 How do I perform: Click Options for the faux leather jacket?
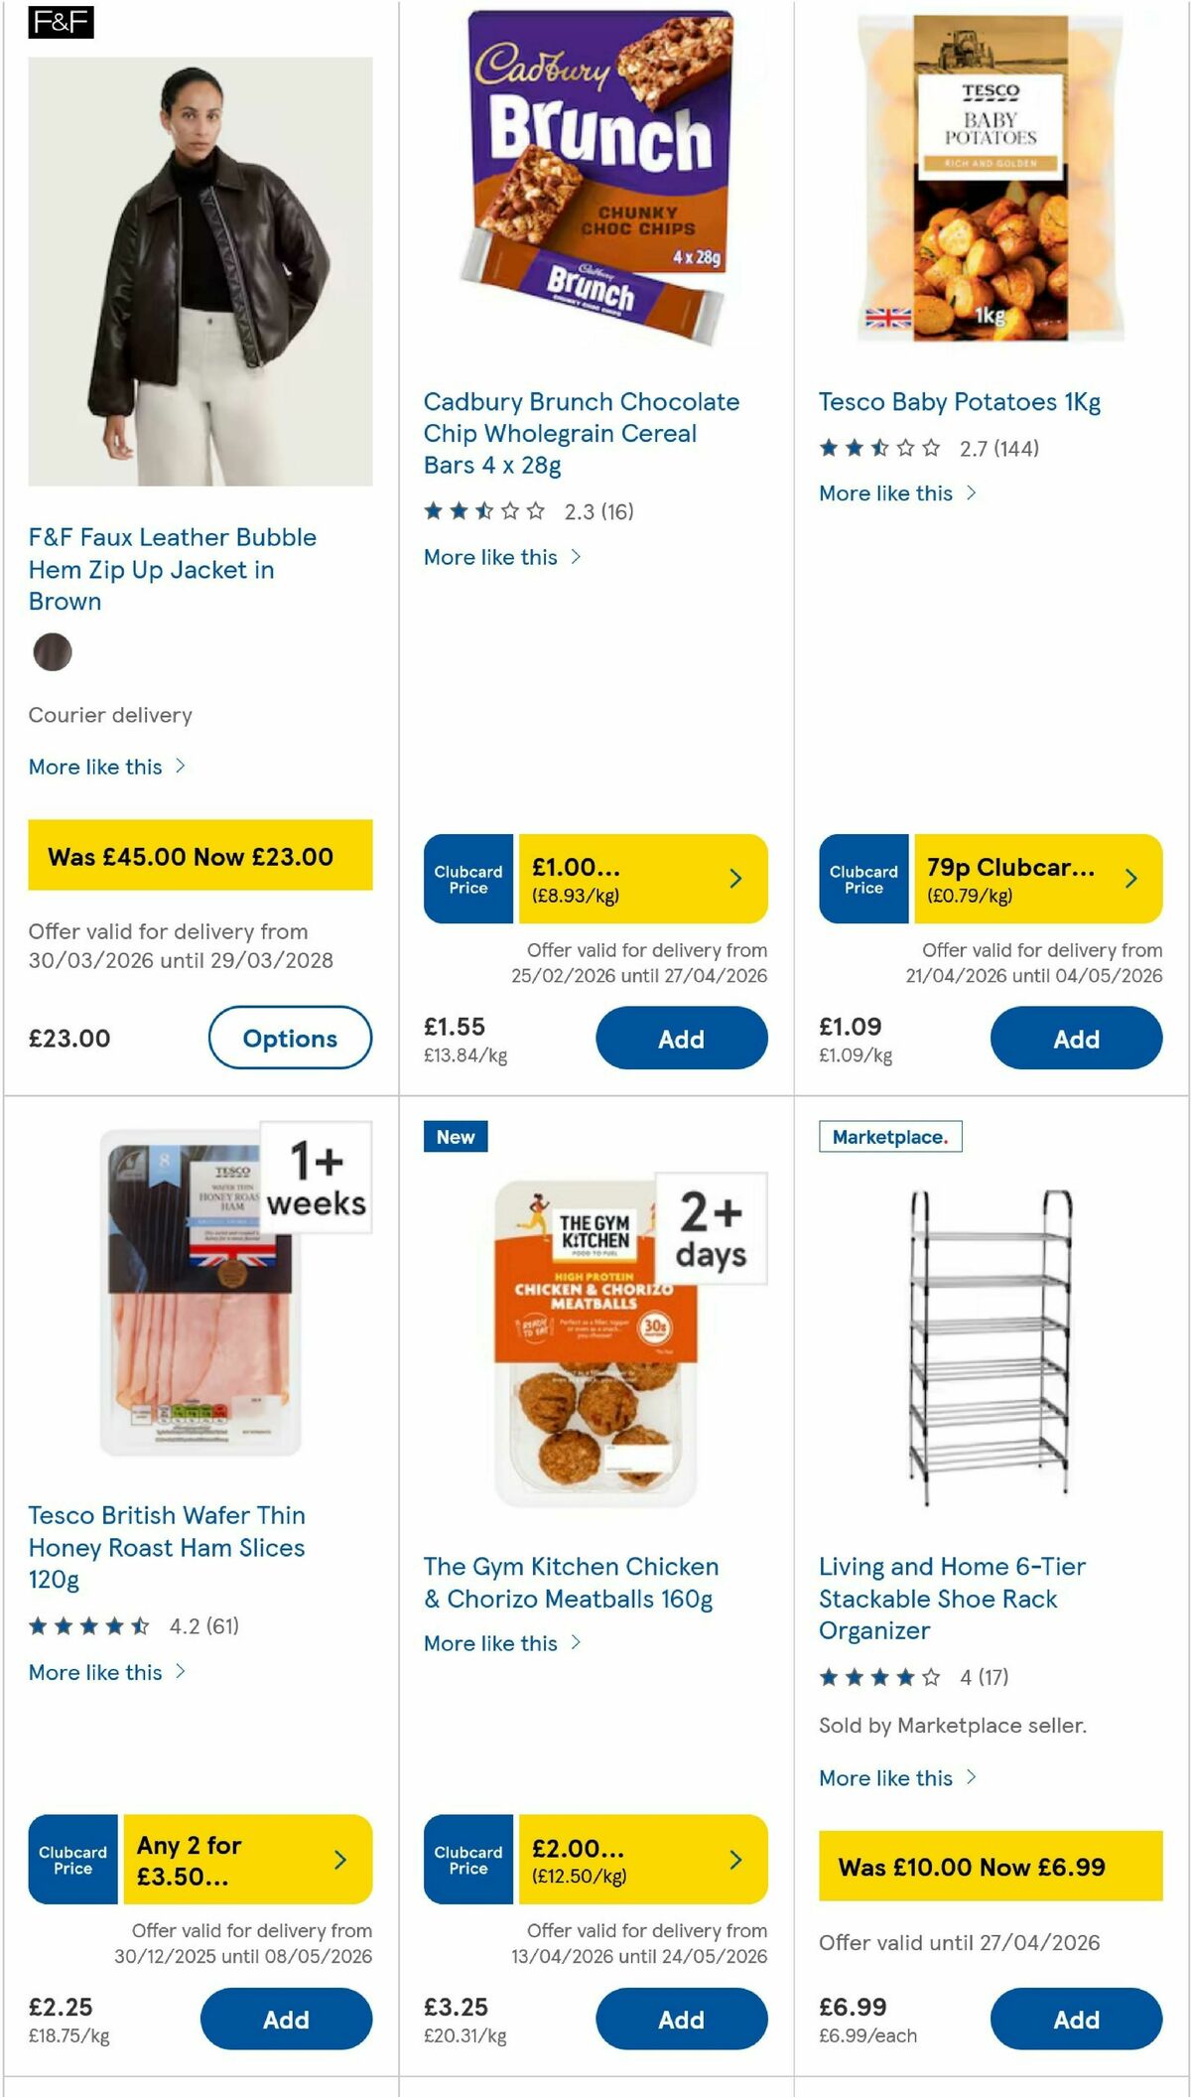pos(290,1039)
